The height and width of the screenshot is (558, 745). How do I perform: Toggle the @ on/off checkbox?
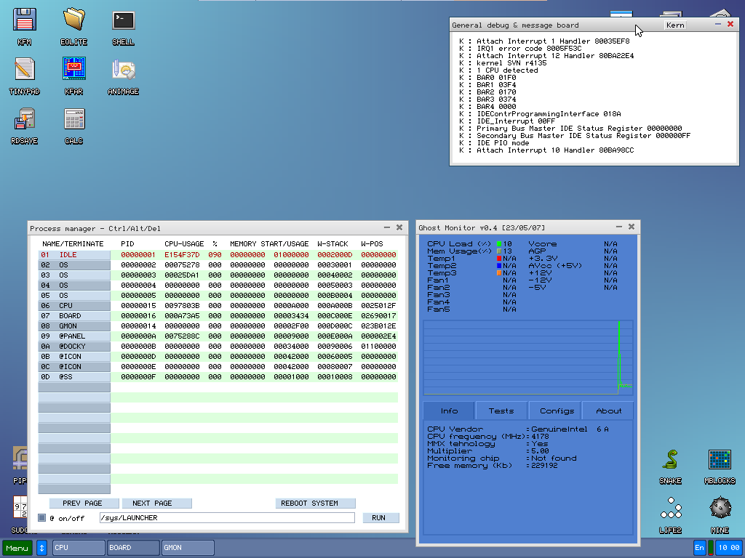[x=42, y=518]
